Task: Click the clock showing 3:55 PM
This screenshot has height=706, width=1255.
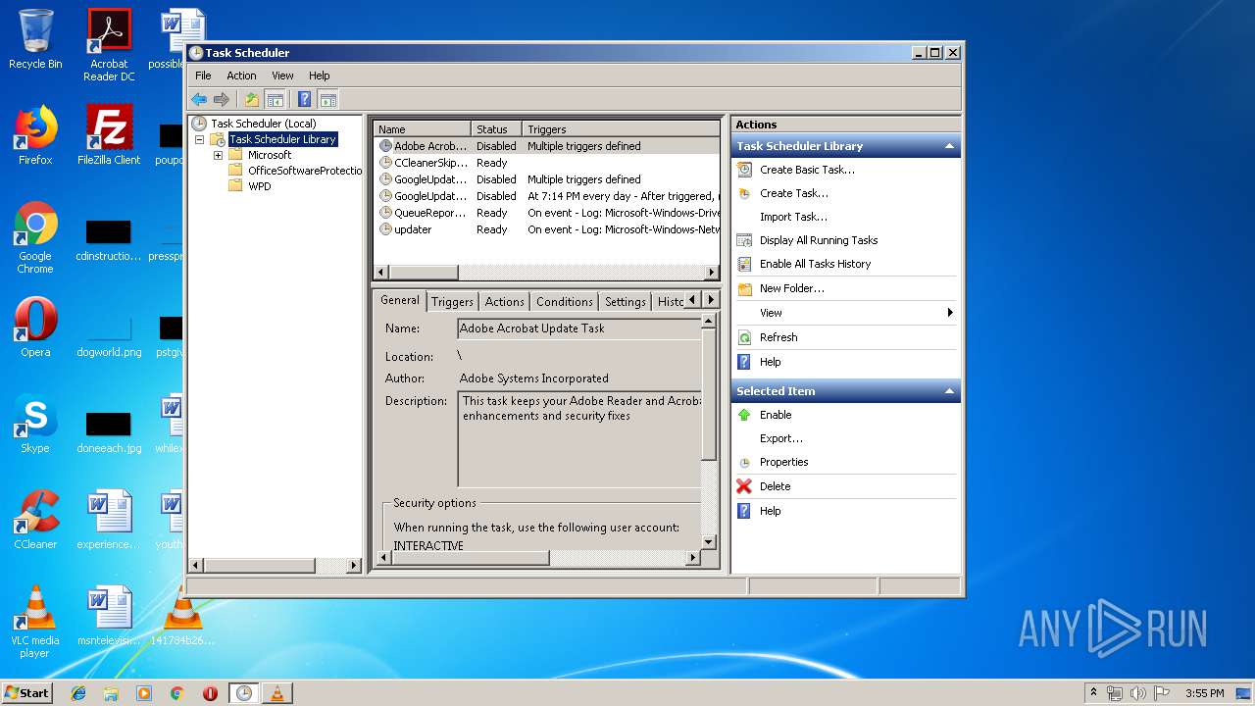Action: [1204, 693]
